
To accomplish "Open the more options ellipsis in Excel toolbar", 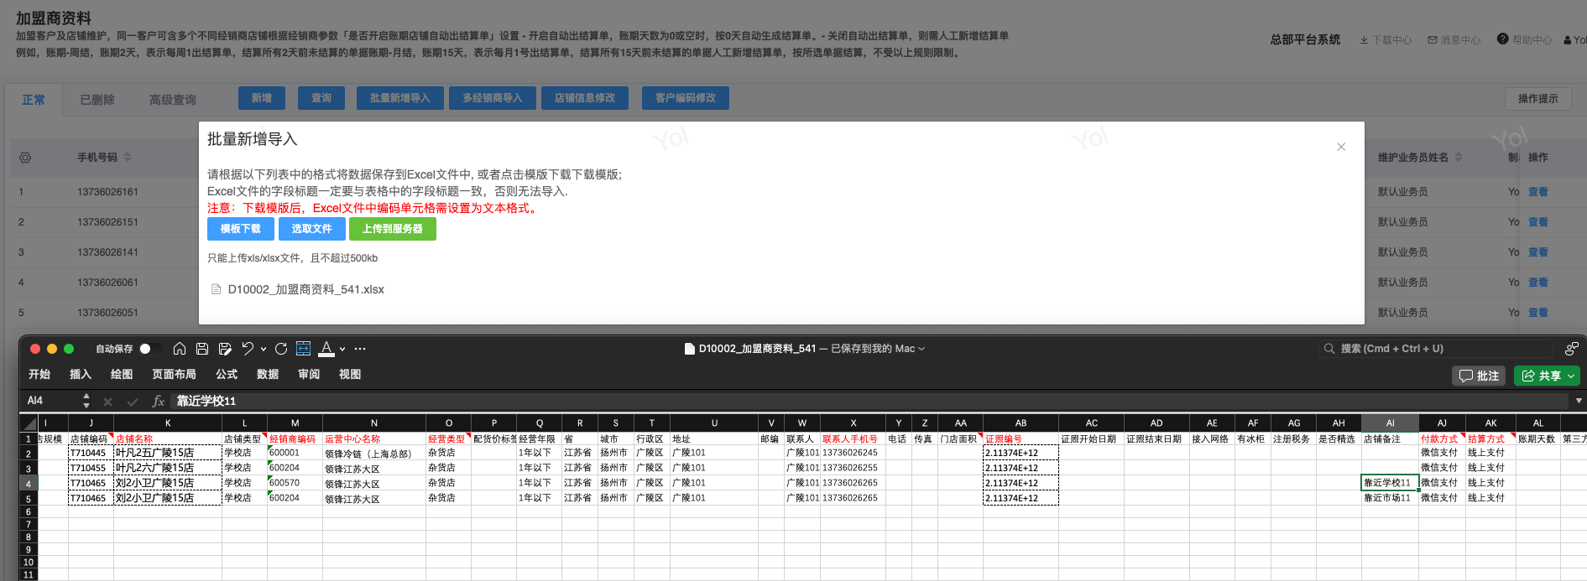I will tap(360, 349).
